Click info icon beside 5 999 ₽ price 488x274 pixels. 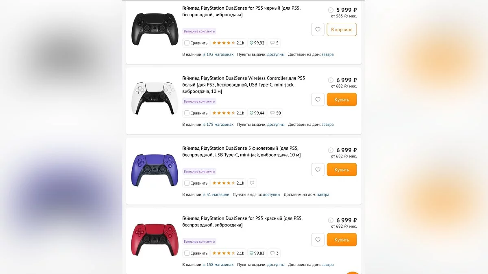[x=331, y=10]
